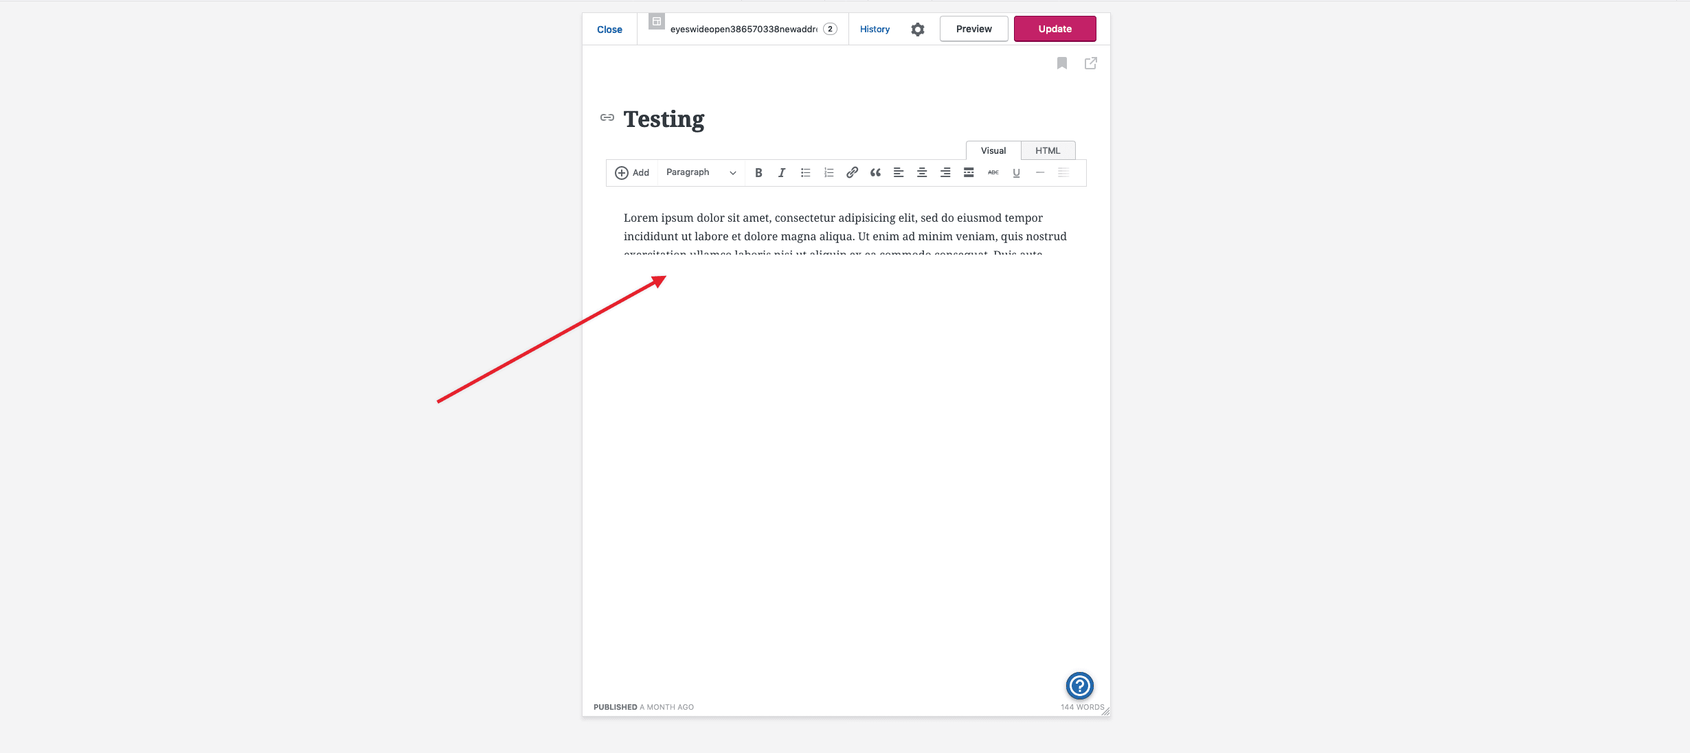Open the post History

pyautogui.click(x=874, y=29)
